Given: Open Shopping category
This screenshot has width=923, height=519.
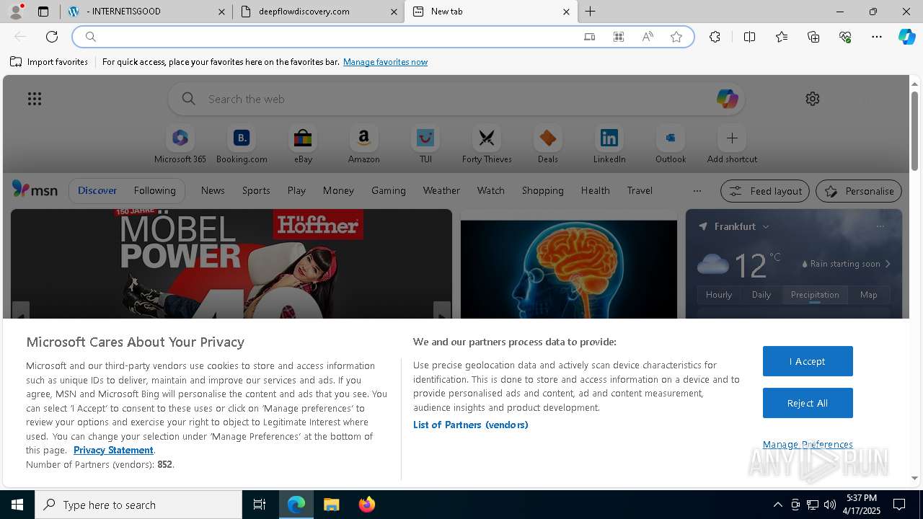Looking at the screenshot, I should pos(542,190).
